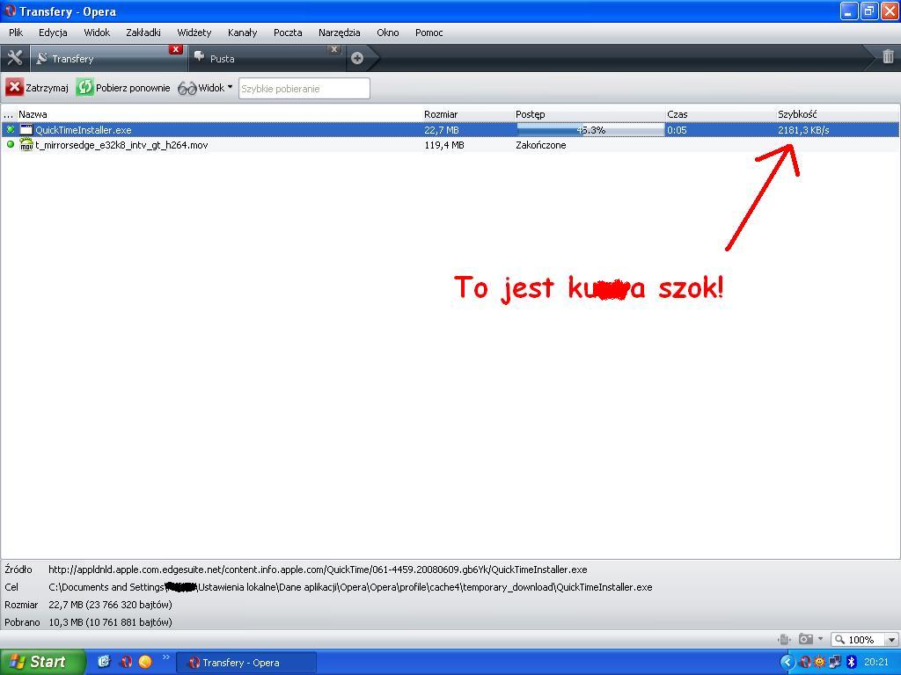Open the 100% zoom dropdown
The height and width of the screenshot is (675, 901).
(x=890, y=640)
